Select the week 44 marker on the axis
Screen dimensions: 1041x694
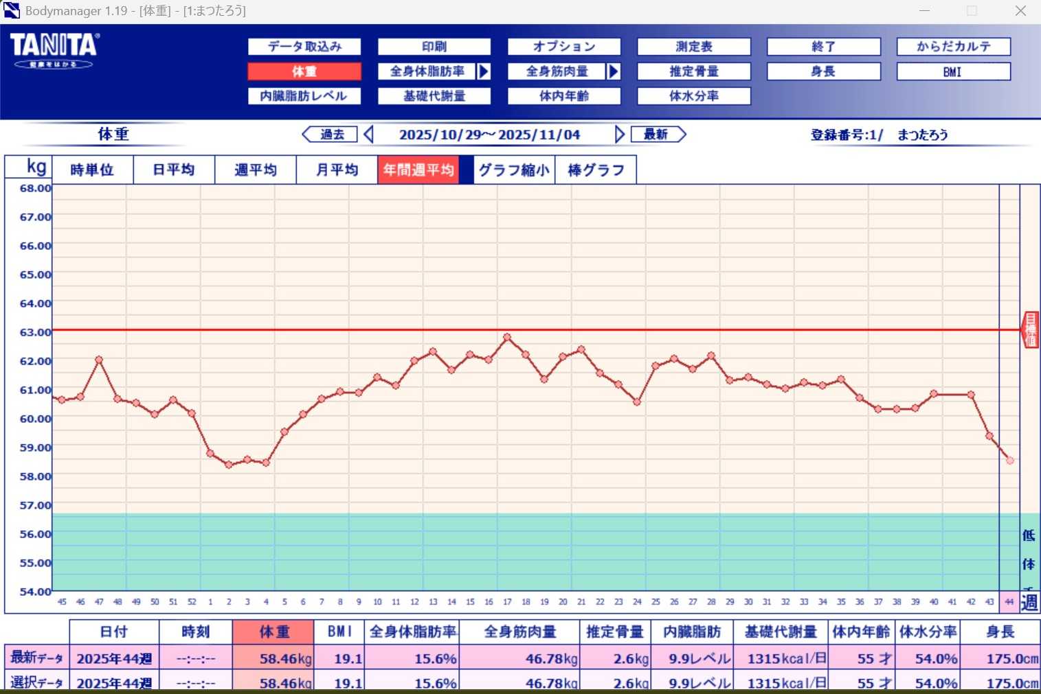[x=1009, y=602]
